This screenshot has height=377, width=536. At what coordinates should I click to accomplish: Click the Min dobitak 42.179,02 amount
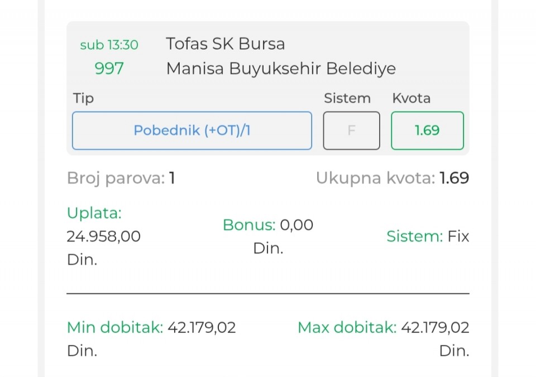tap(202, 327)
